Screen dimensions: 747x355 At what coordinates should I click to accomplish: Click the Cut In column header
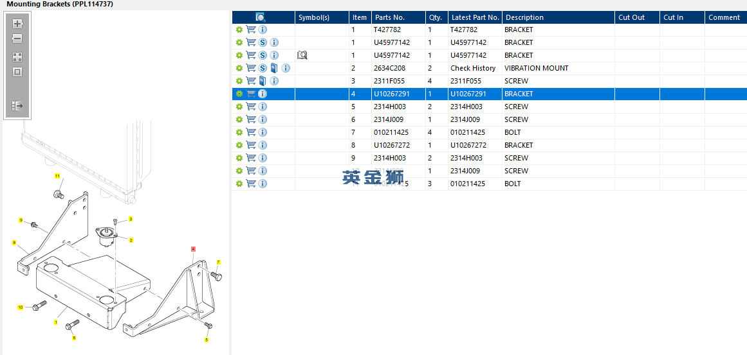(x=682, y=17)
